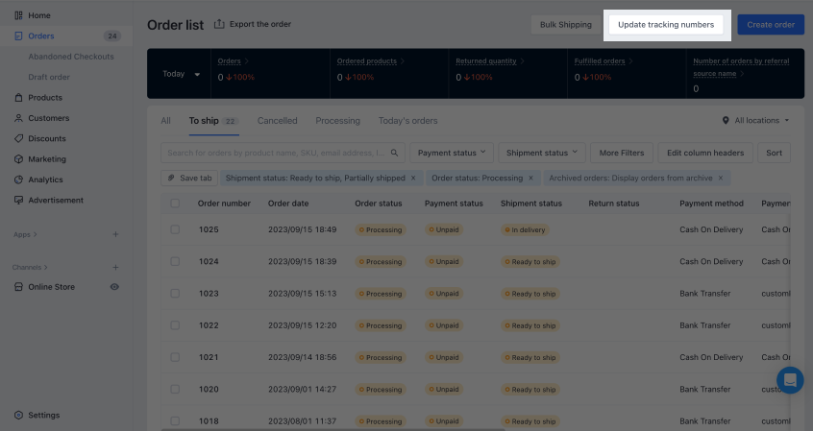This screenshot has width=813, height=431.
Task: Select the checkbox for order 1022
Action: click(175, 325)
